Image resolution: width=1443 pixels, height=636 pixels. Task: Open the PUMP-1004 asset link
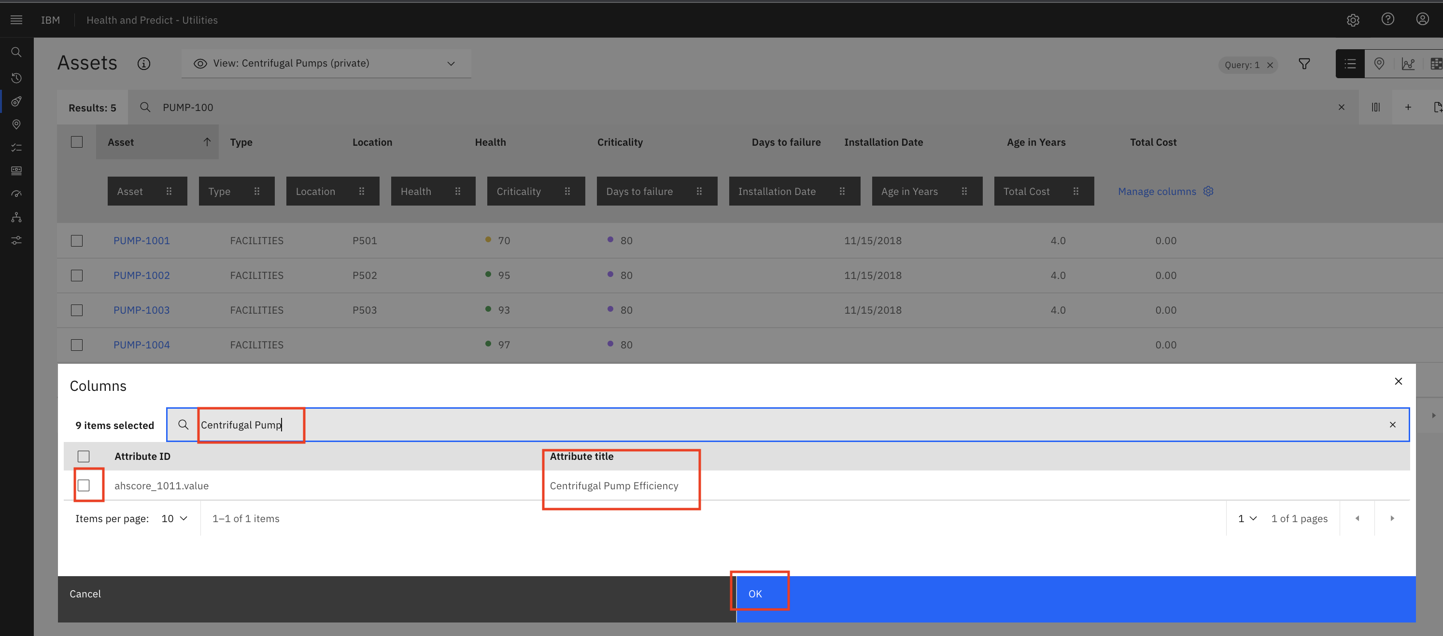click(x=141, y=345)
